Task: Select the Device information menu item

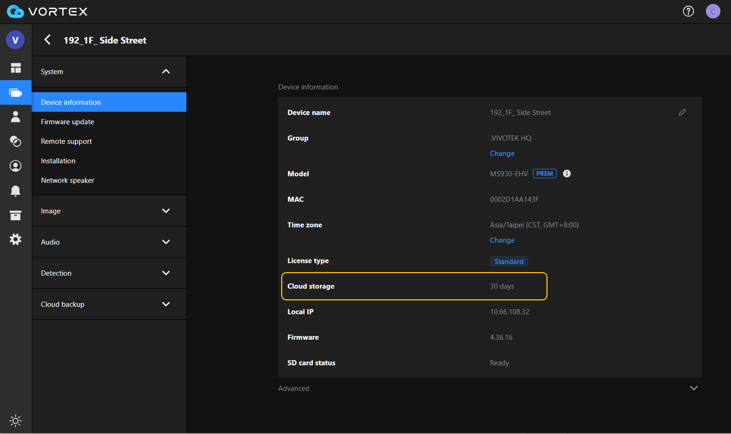Action: (70, 102)
